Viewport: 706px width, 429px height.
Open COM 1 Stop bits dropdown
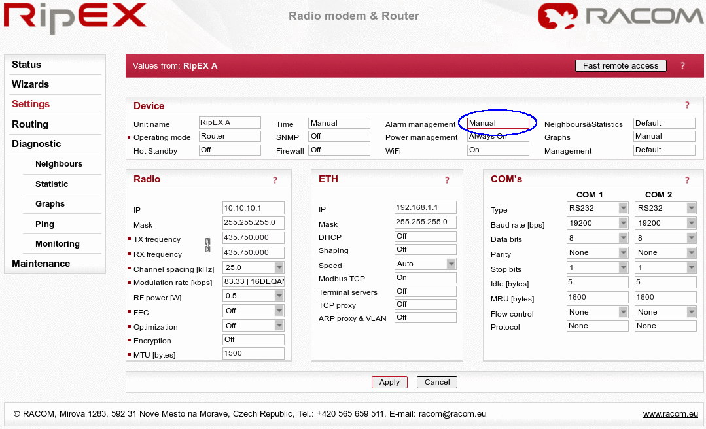597,267
